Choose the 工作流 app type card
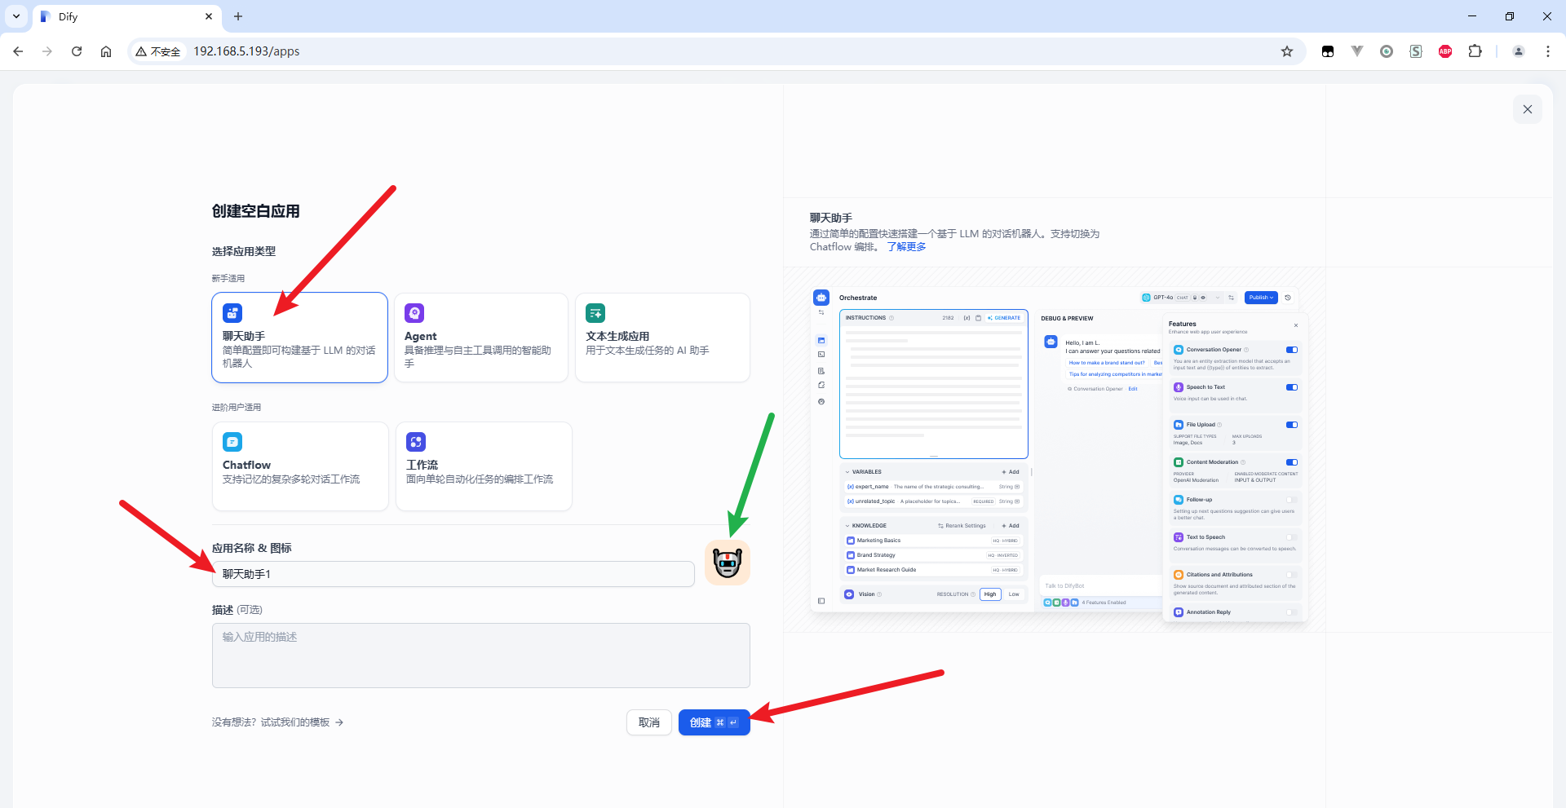Viewport: 1566px width, 808px height. (484, 466)
